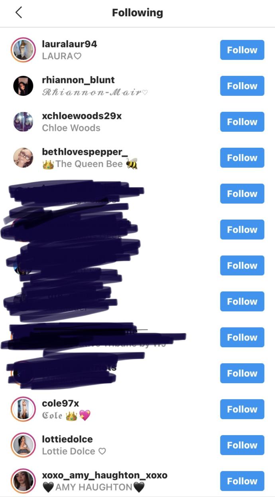Tap rhiannon_blunt's avatar
Screen dimensions: 275x497
point(23,86)
